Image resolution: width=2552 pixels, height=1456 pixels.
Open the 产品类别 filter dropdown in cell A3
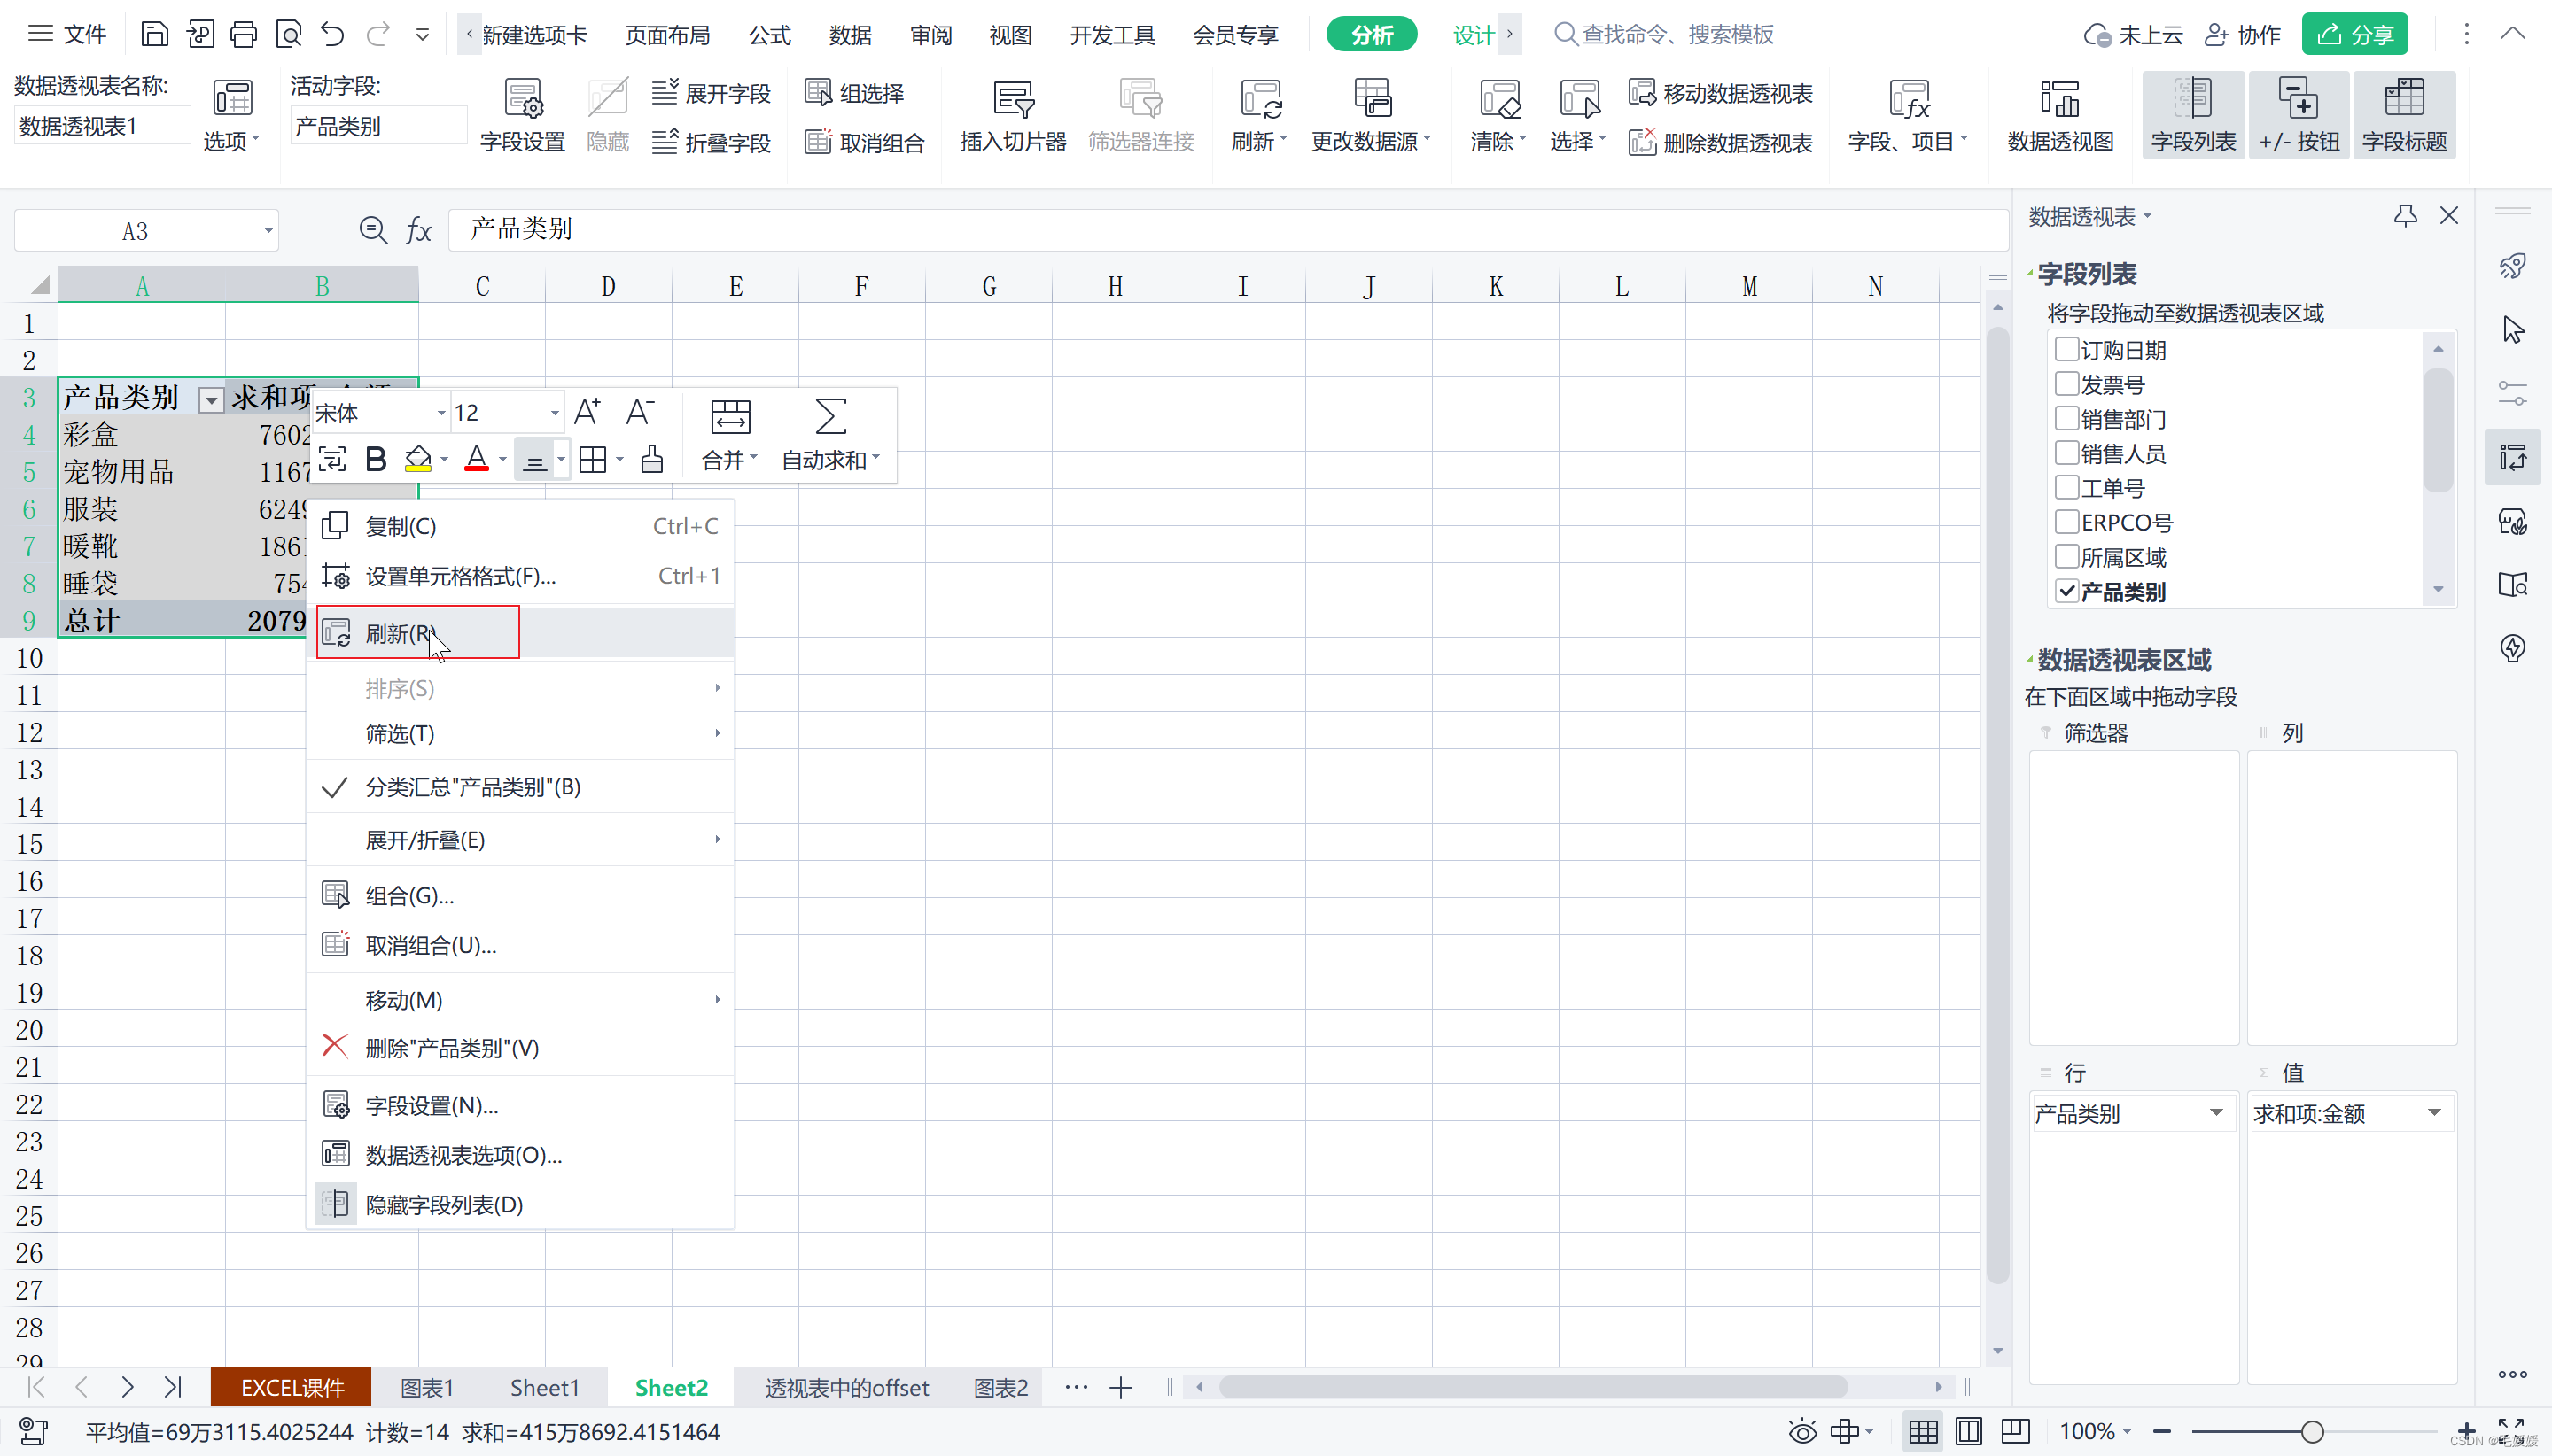211,400
